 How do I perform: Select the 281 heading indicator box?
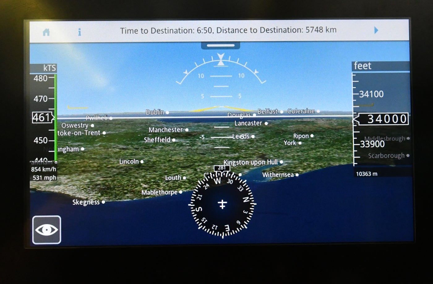(x=222, y=168)
